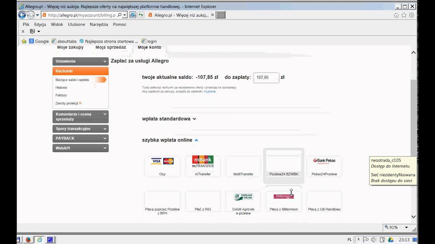Switch to Moje konto tab

[x=150, y=47]
